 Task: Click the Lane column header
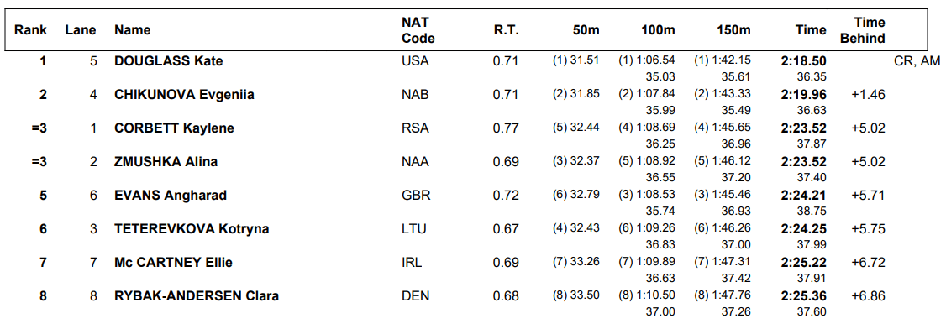pos(81,30)
